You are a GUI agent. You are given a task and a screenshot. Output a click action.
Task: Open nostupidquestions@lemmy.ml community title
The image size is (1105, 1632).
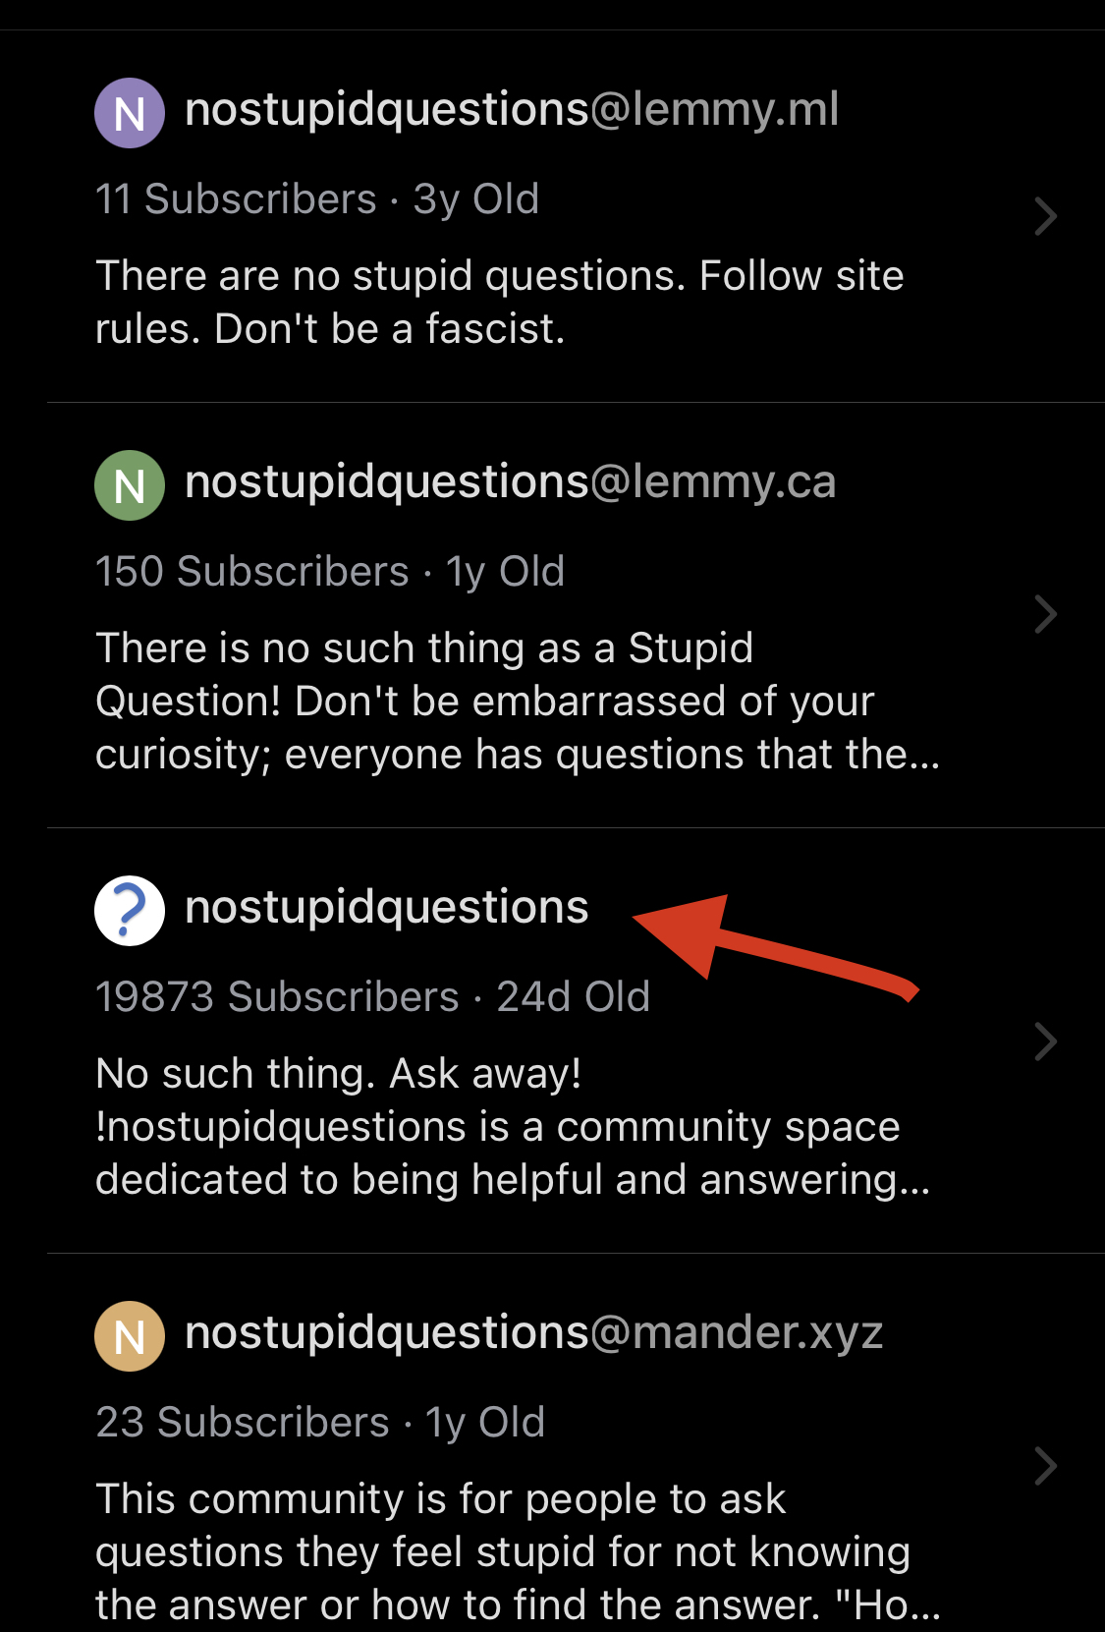point(512,111)
